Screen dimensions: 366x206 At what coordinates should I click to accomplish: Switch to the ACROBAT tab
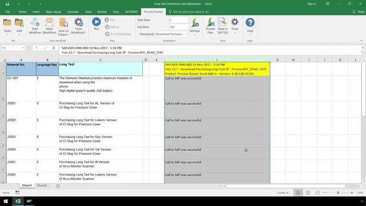[131, 11]
